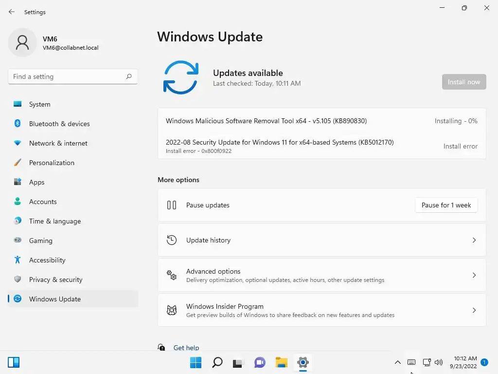Click the Gaming controller icon
Screen dimensions: 498x374
[x=18, y=240]
